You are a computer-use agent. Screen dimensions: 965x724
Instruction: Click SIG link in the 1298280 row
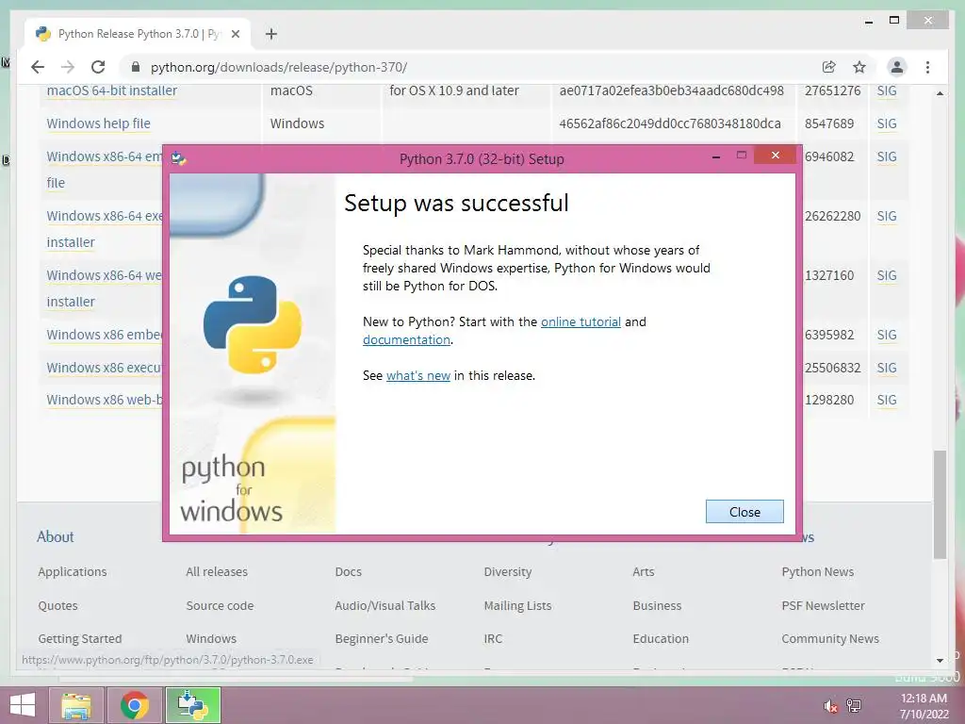(886, 400)
